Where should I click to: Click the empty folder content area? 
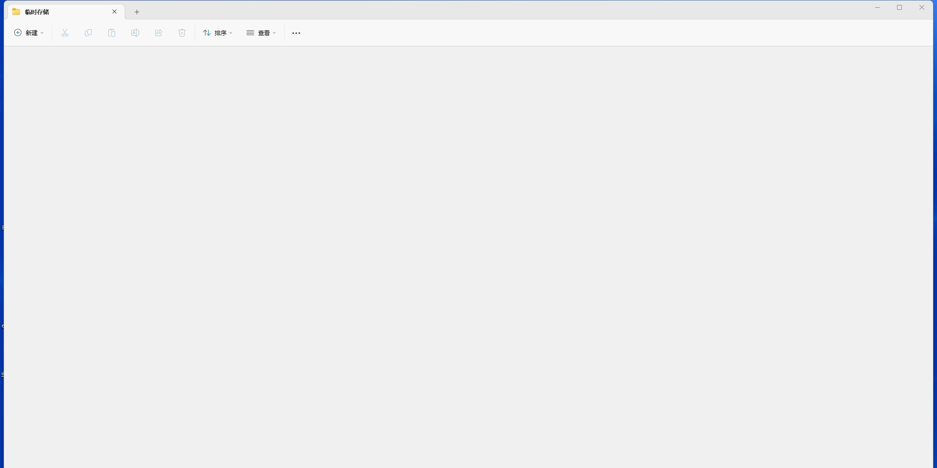468,257
